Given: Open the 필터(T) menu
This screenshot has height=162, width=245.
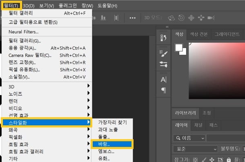Looking at the screenshot, I should [x=11, y=6].
